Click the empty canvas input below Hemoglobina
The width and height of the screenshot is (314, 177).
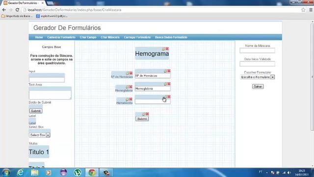[x=153, y=101]
